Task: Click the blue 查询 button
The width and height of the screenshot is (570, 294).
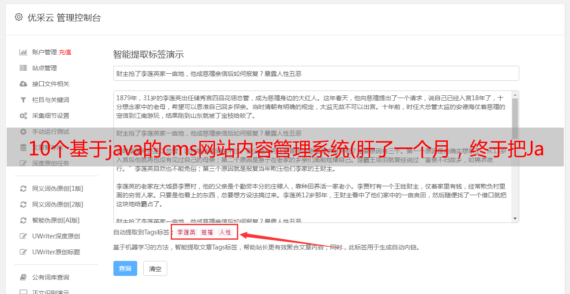Action: [x=125, y=268]
